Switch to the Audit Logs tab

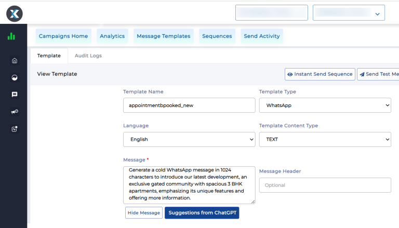click(x=88, y=56)
